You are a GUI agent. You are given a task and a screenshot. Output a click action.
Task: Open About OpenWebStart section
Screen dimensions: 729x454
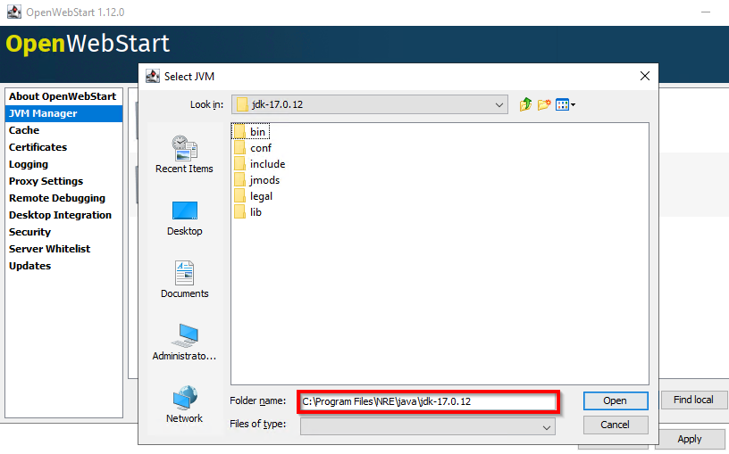click(63, 96)
